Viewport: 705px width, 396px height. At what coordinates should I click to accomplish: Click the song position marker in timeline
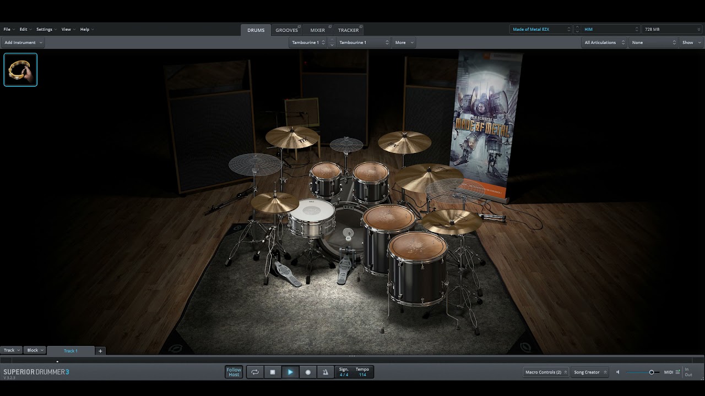pos(57,361)
